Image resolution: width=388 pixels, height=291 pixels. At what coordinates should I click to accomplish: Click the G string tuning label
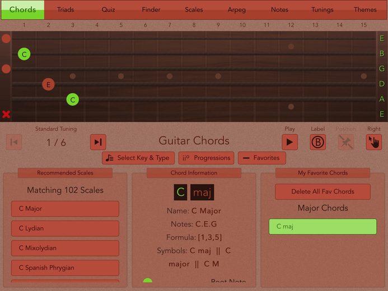(x=382, y=68)
